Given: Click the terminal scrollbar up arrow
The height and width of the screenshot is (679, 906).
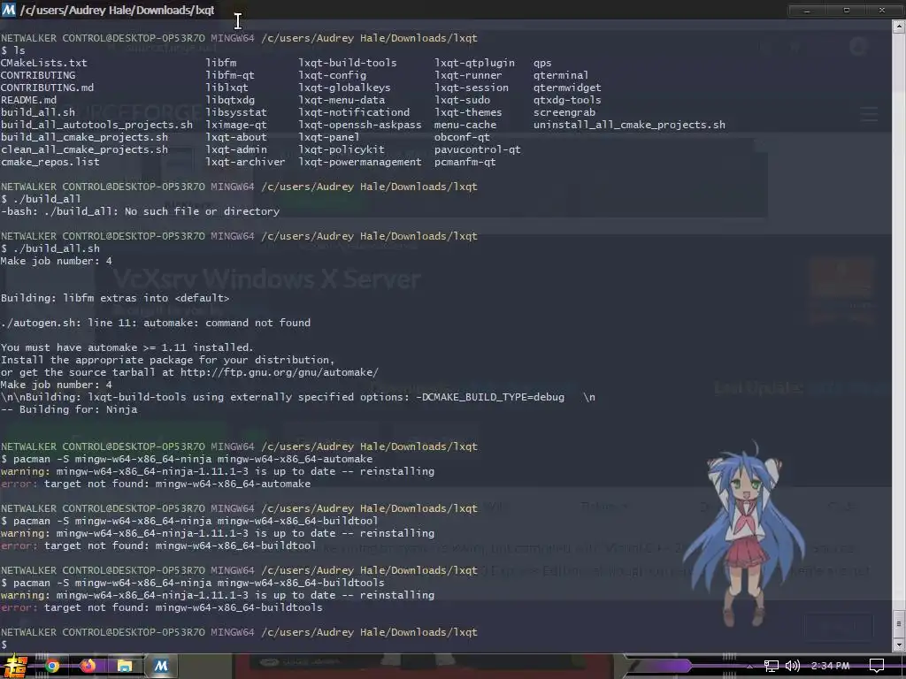Looking at the screenshot, I should tap(899, 26).
